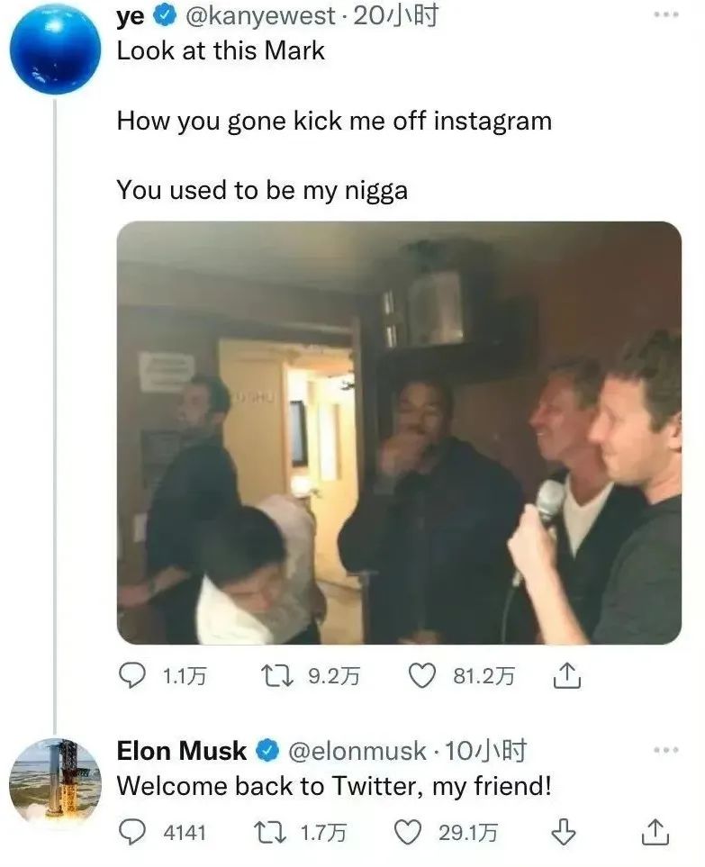Share Elon Musk's tweet using the upload icon
The image size is (705, 867).
655,833
